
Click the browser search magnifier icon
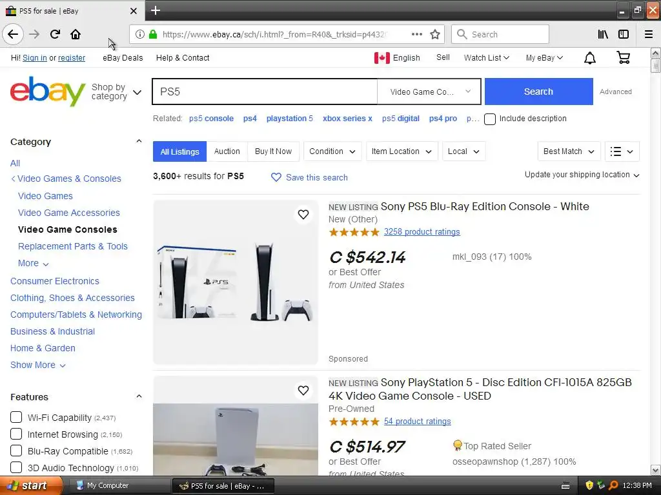[462, 34]
